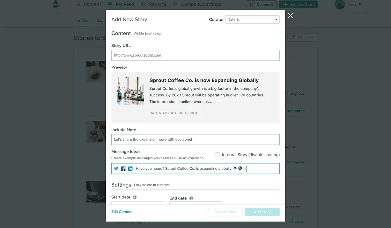The width and height of the screenshot is (391, 228).
Task: Click the End date info icon
Action: (x=191, y=198)
